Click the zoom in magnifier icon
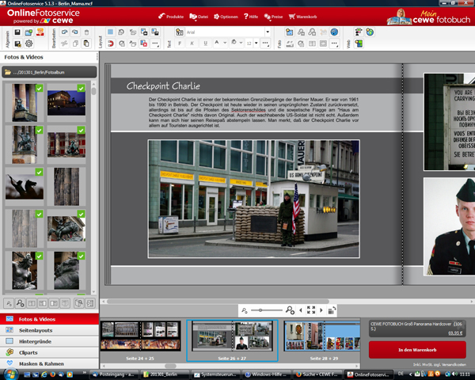Image resolution: width=475 pixels, height=380 pixels. click(291, 310)
